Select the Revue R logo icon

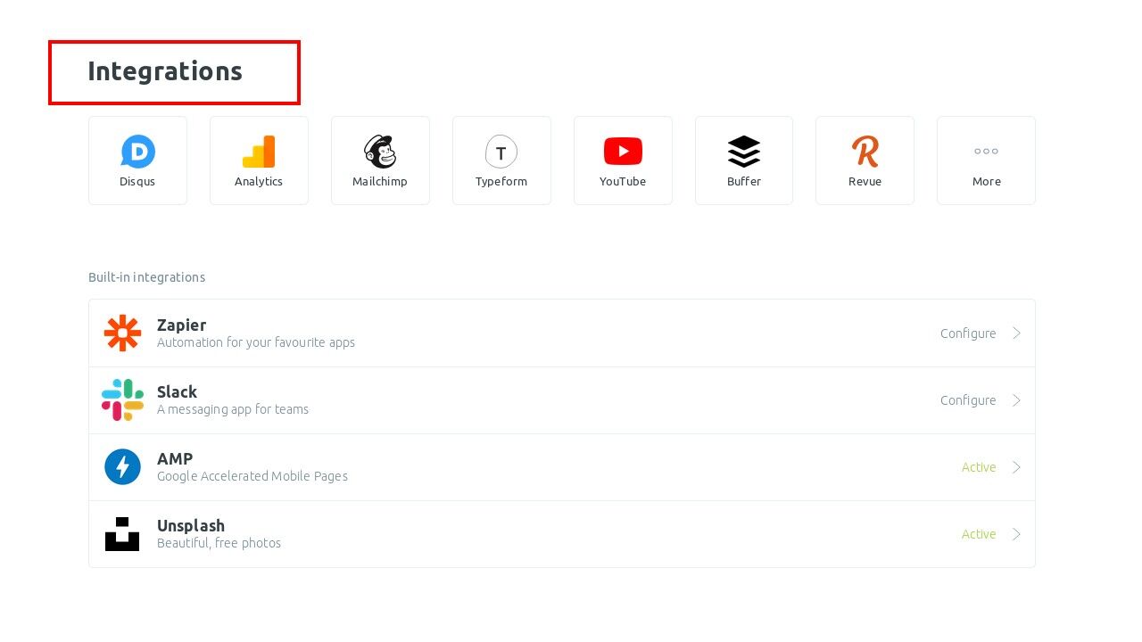tap(865, 152)
